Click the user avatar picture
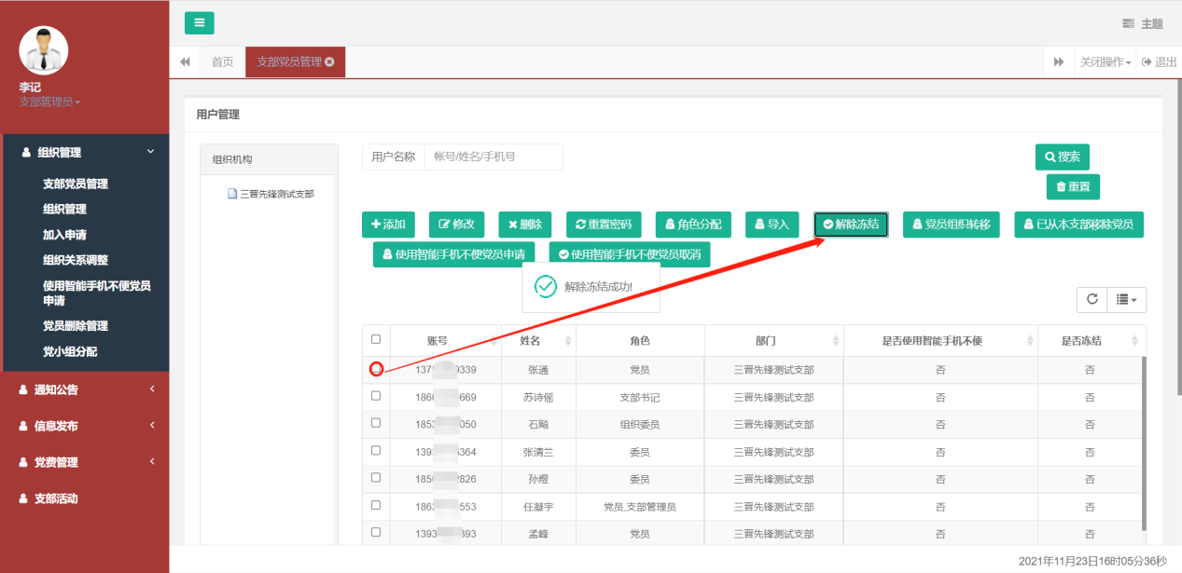 [x=44, y=50]
